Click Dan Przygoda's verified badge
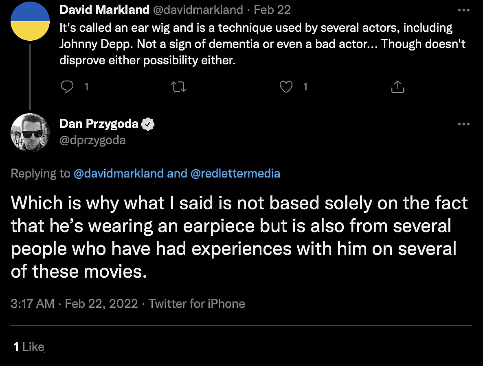Screen dimensions: 483x366 pos(147,124)
